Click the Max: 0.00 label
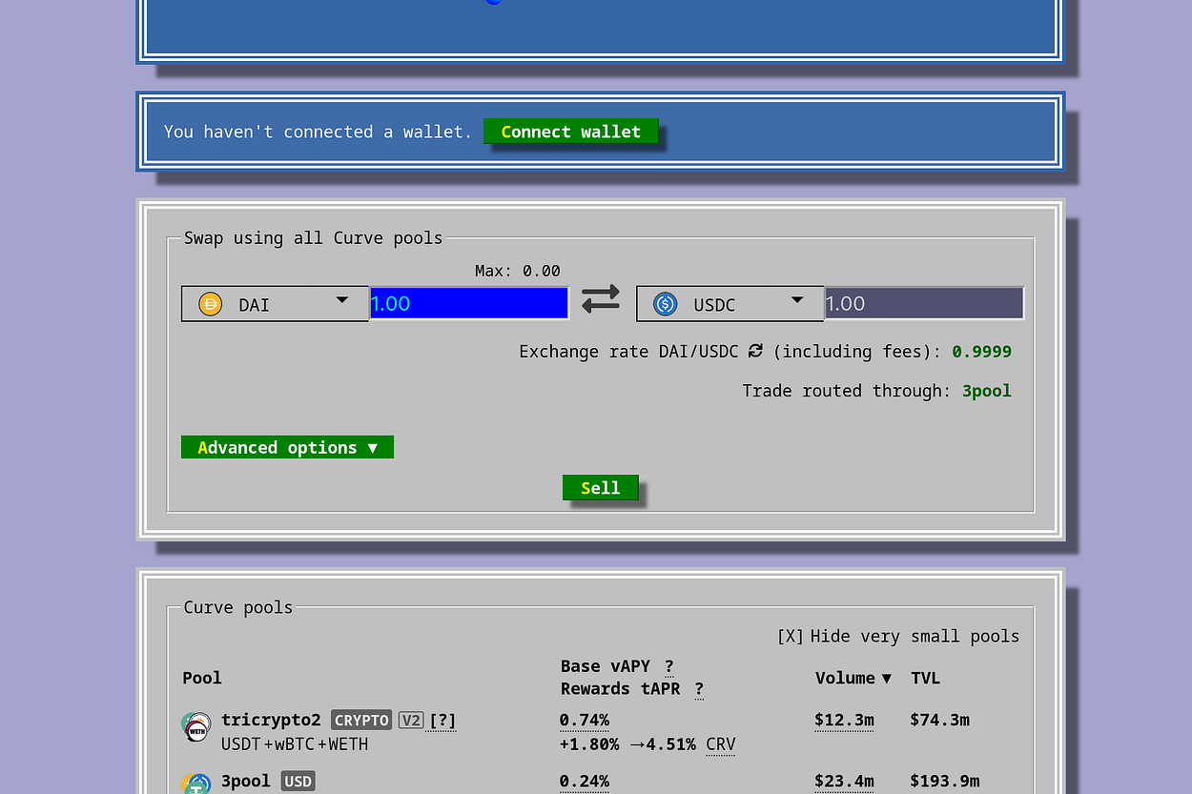This screenshot has width=1192, height=794. pos(518,271)
